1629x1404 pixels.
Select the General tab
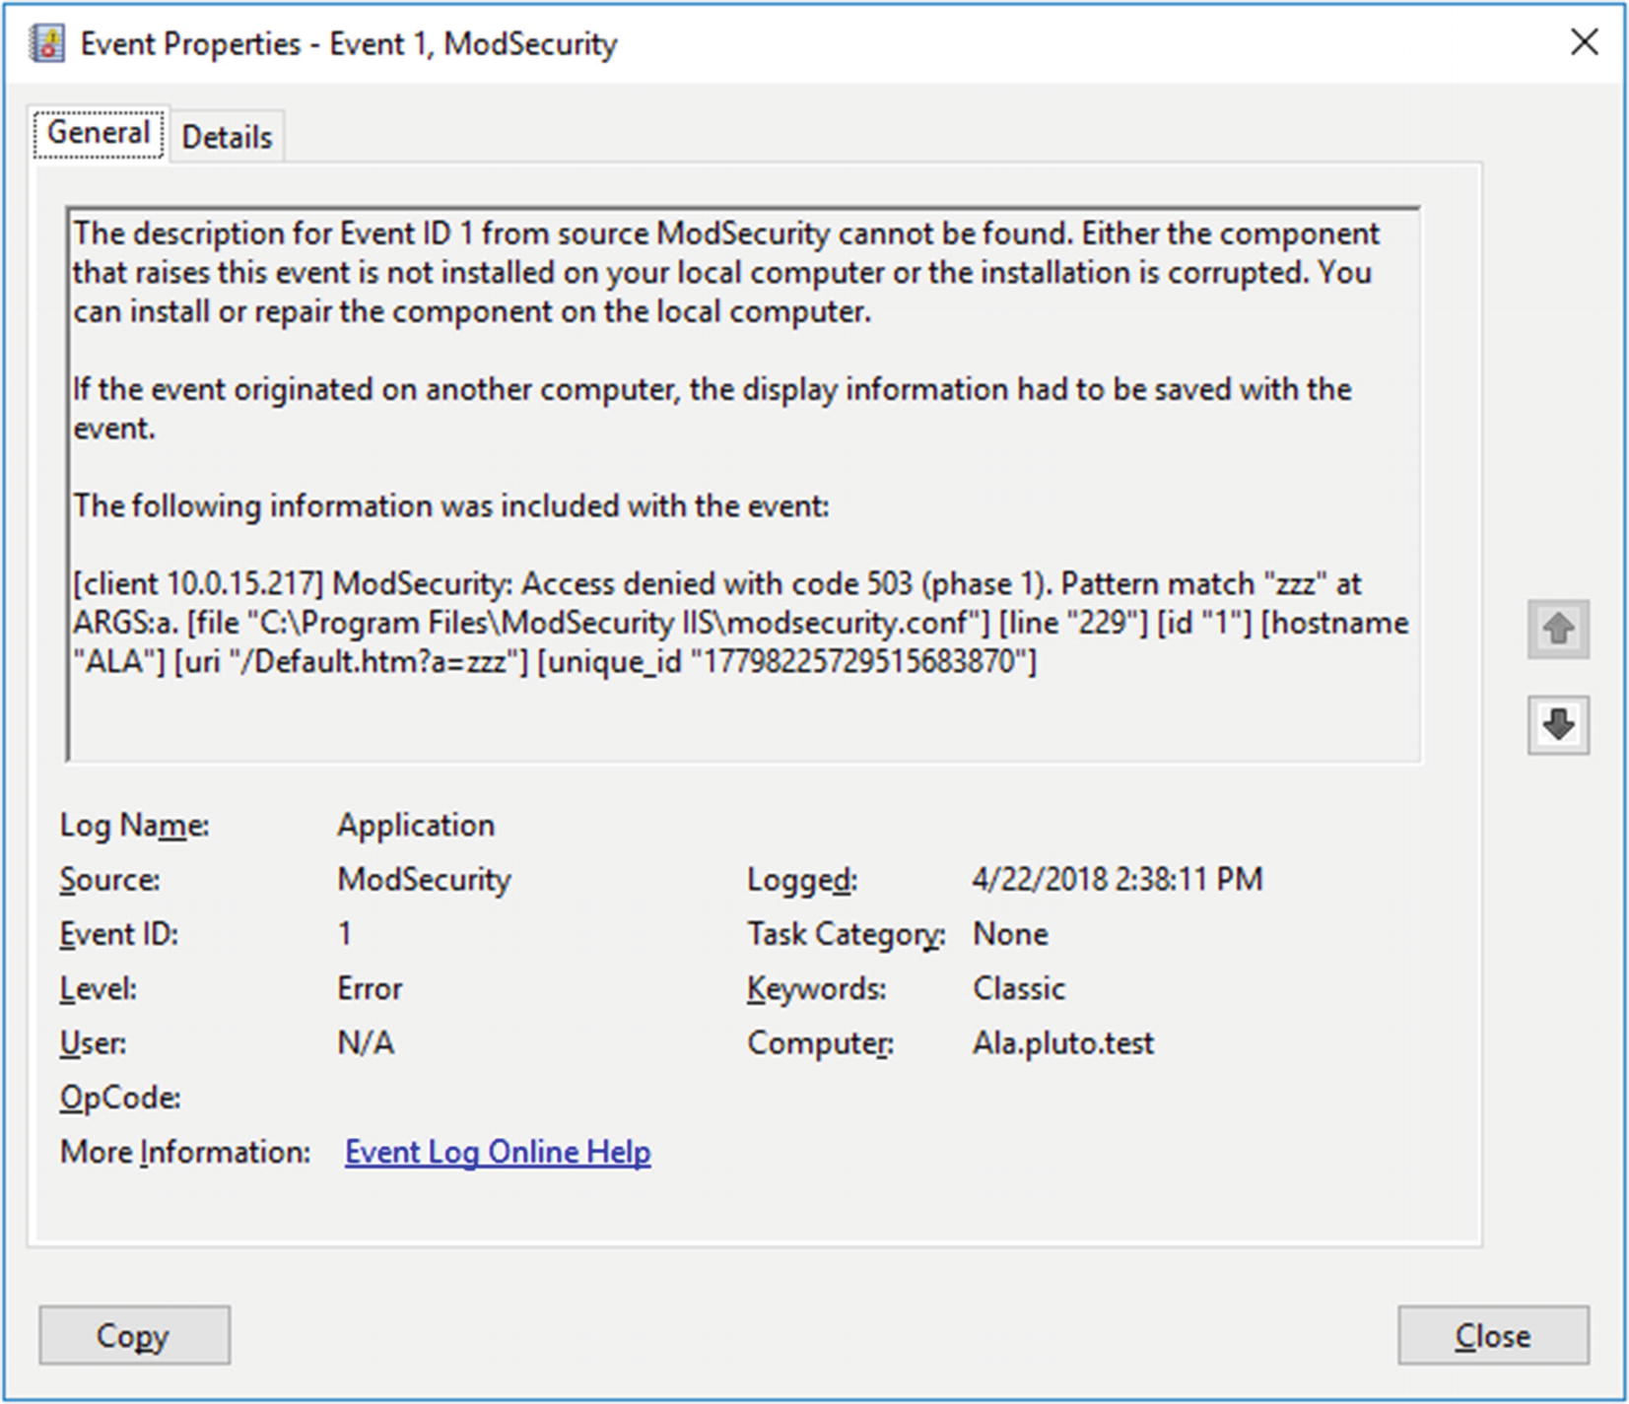tap(99, 133)
